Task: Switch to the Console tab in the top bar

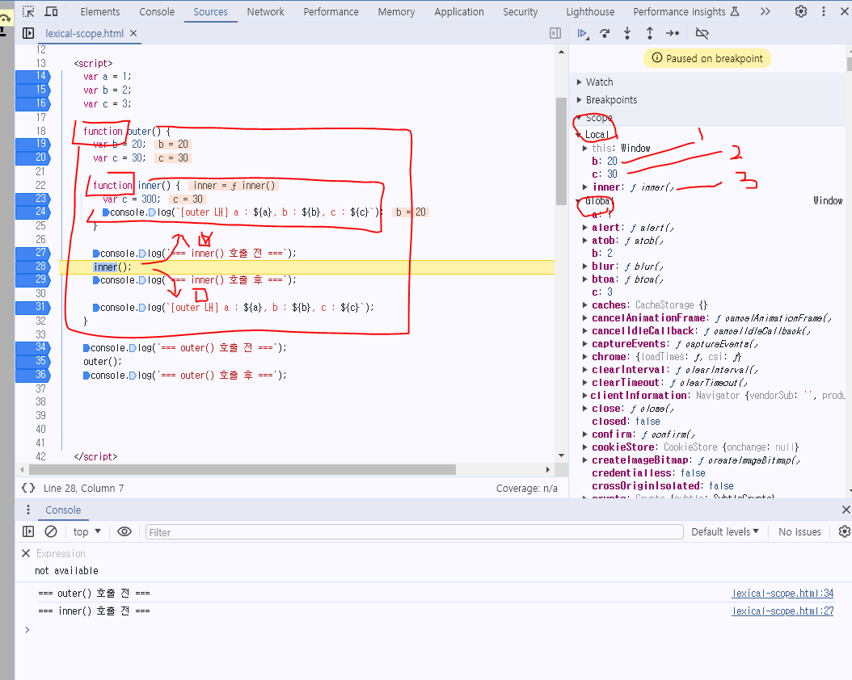Action: click(x=157, y=11)
